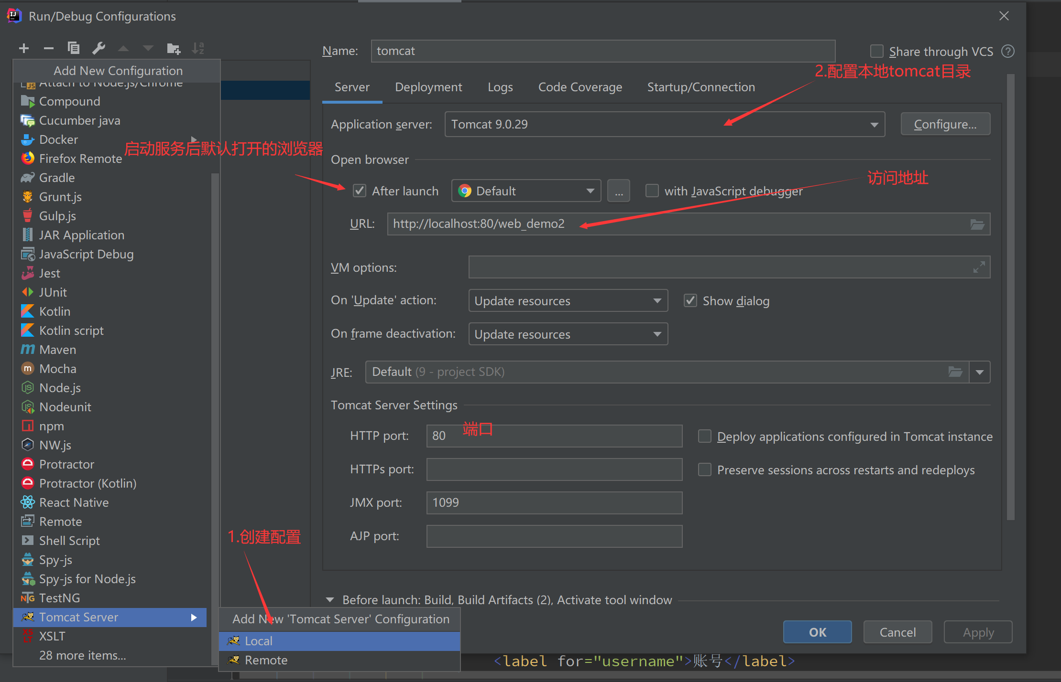Enable with JavaScript debugger checkbox
Image resolution: width=1061 pixels, height=682 pixels.
point(652,191)
